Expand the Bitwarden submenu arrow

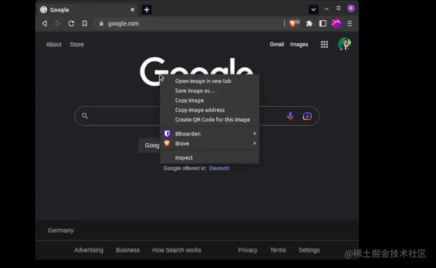click(x=254, y=134)
